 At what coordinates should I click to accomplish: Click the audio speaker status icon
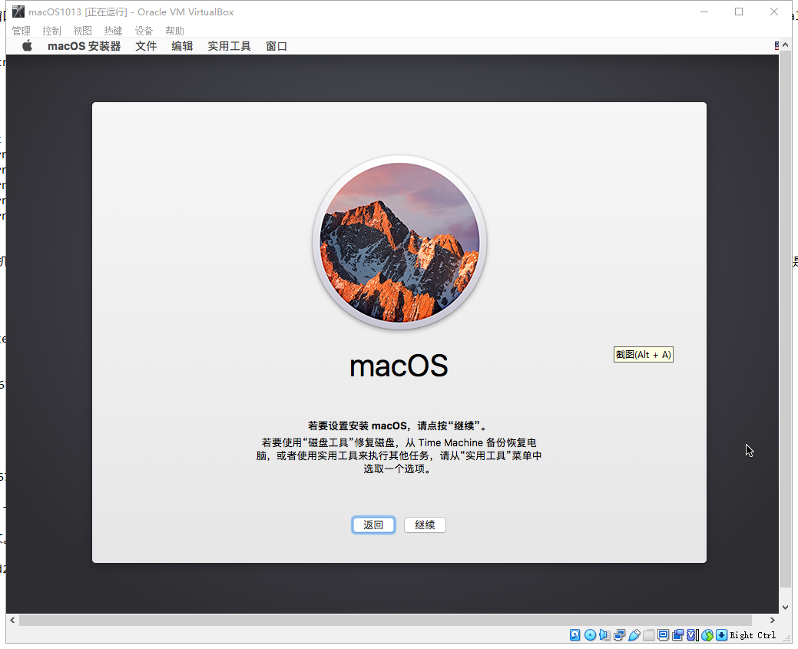point(604,634)
